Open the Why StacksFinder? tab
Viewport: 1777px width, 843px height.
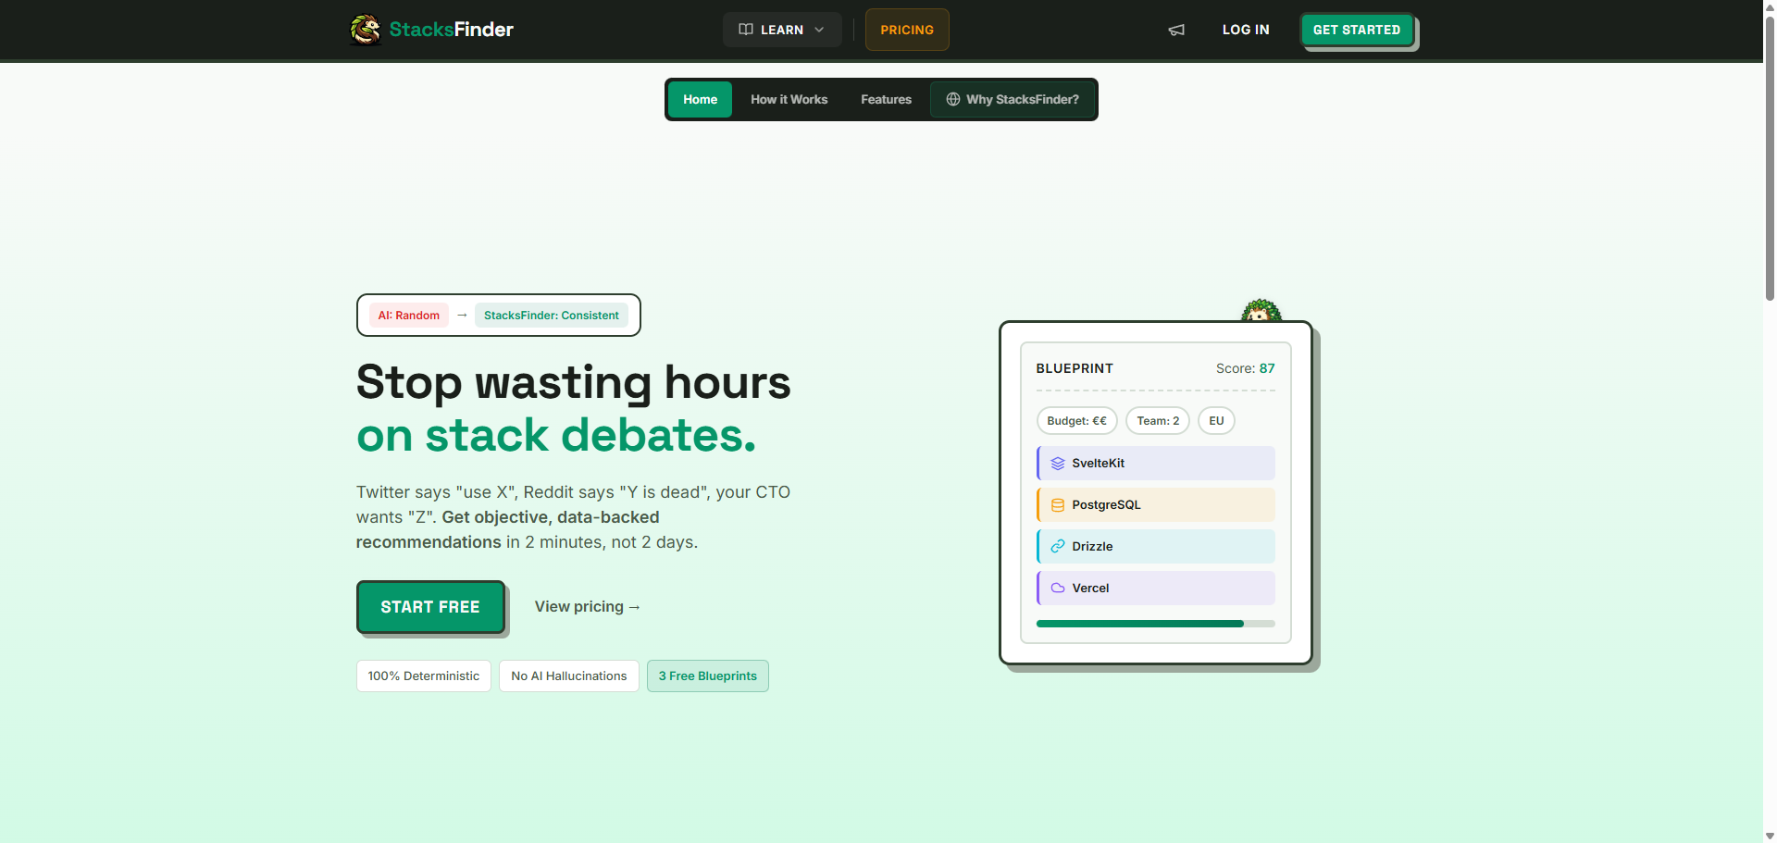click(1013, 99)
